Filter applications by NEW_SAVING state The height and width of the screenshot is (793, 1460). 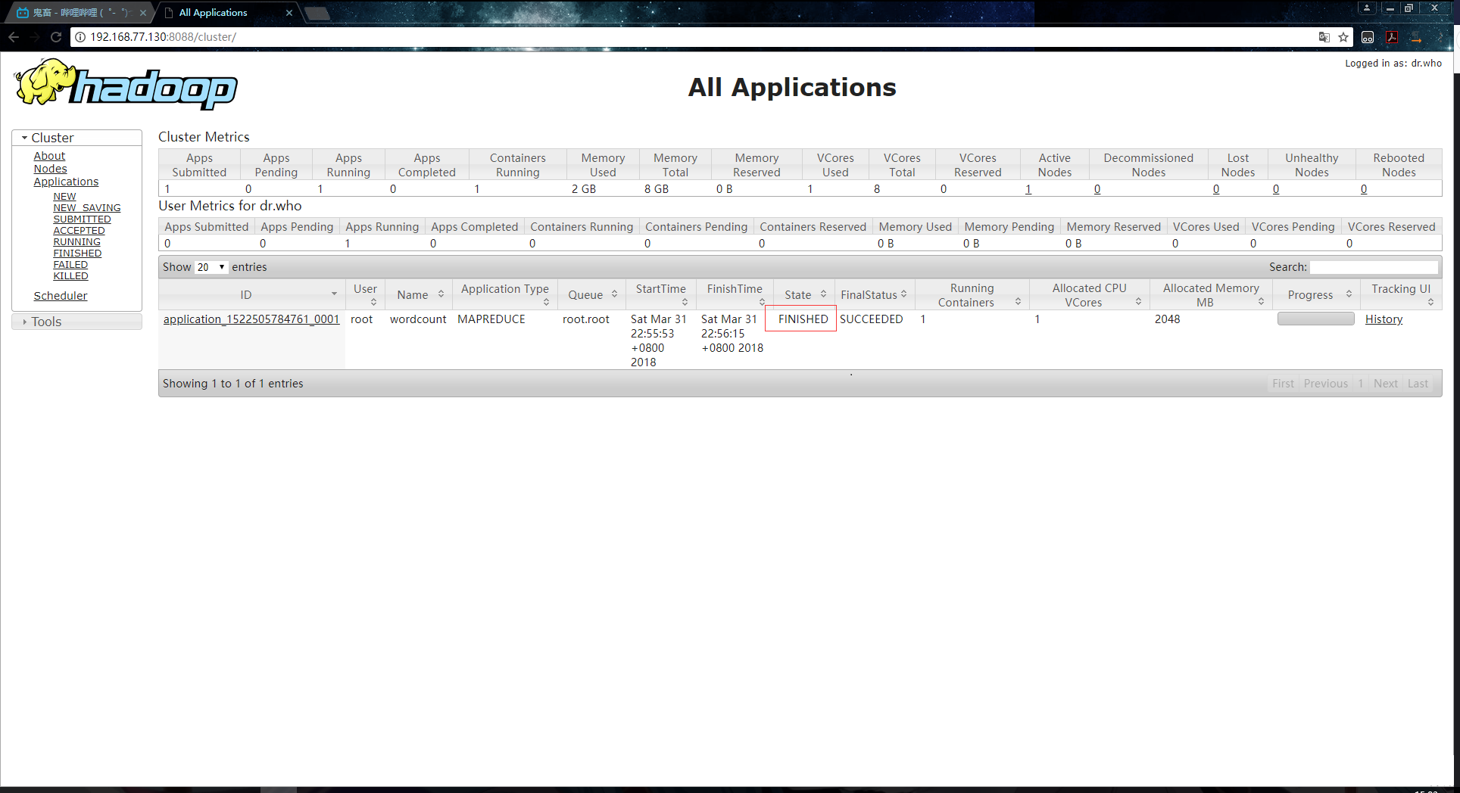point(86,207)
